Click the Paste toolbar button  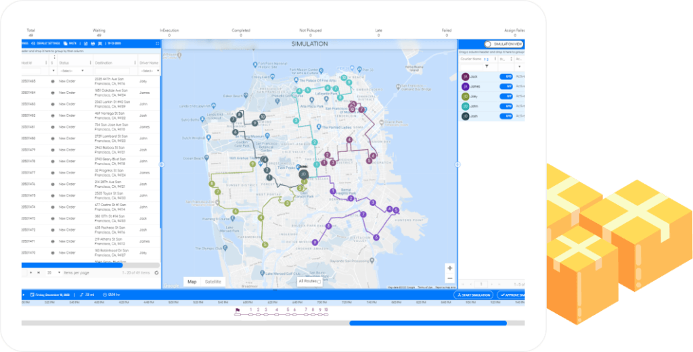(70, 43)
